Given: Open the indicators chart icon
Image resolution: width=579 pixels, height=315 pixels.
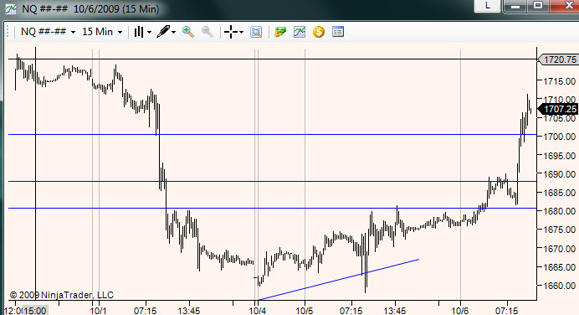Looking at the screenshot, I should coord(300,32).
